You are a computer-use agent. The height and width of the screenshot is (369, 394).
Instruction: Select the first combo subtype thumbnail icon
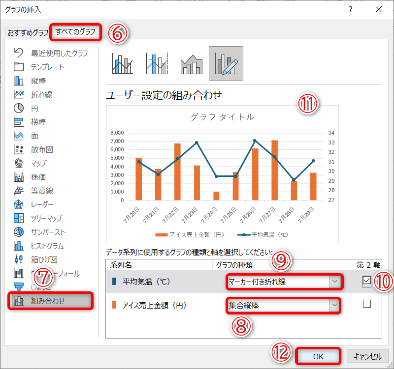(x=124, y=63)
